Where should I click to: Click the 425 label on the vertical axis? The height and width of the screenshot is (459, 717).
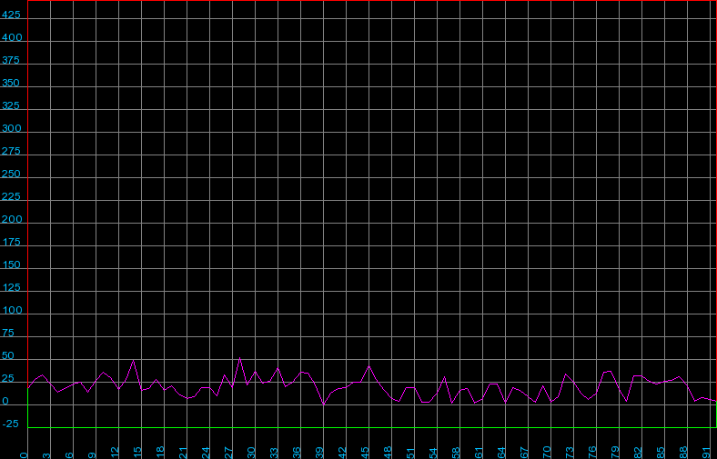11,15
